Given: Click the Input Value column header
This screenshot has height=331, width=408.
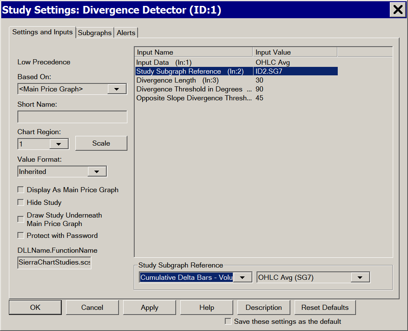Looking at the screenshot, I should pos(295,52).
